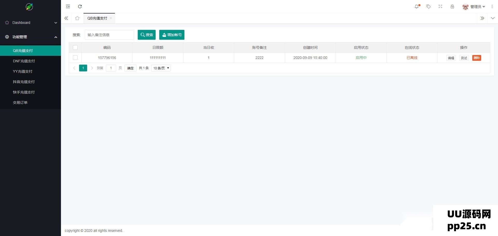Collapse the sidebar with the menu fold icon

click(x=68, y=6)
